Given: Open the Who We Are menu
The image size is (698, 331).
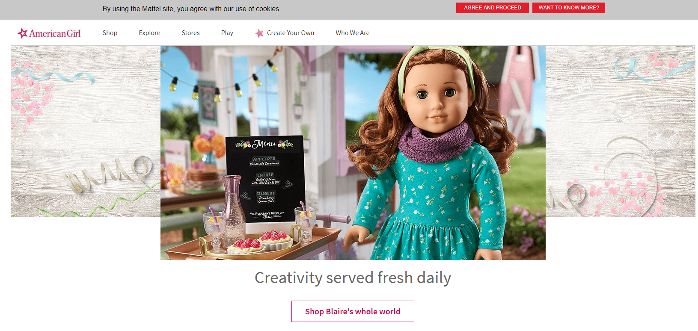Looking at the screenshot, I should tap(353, 33).
